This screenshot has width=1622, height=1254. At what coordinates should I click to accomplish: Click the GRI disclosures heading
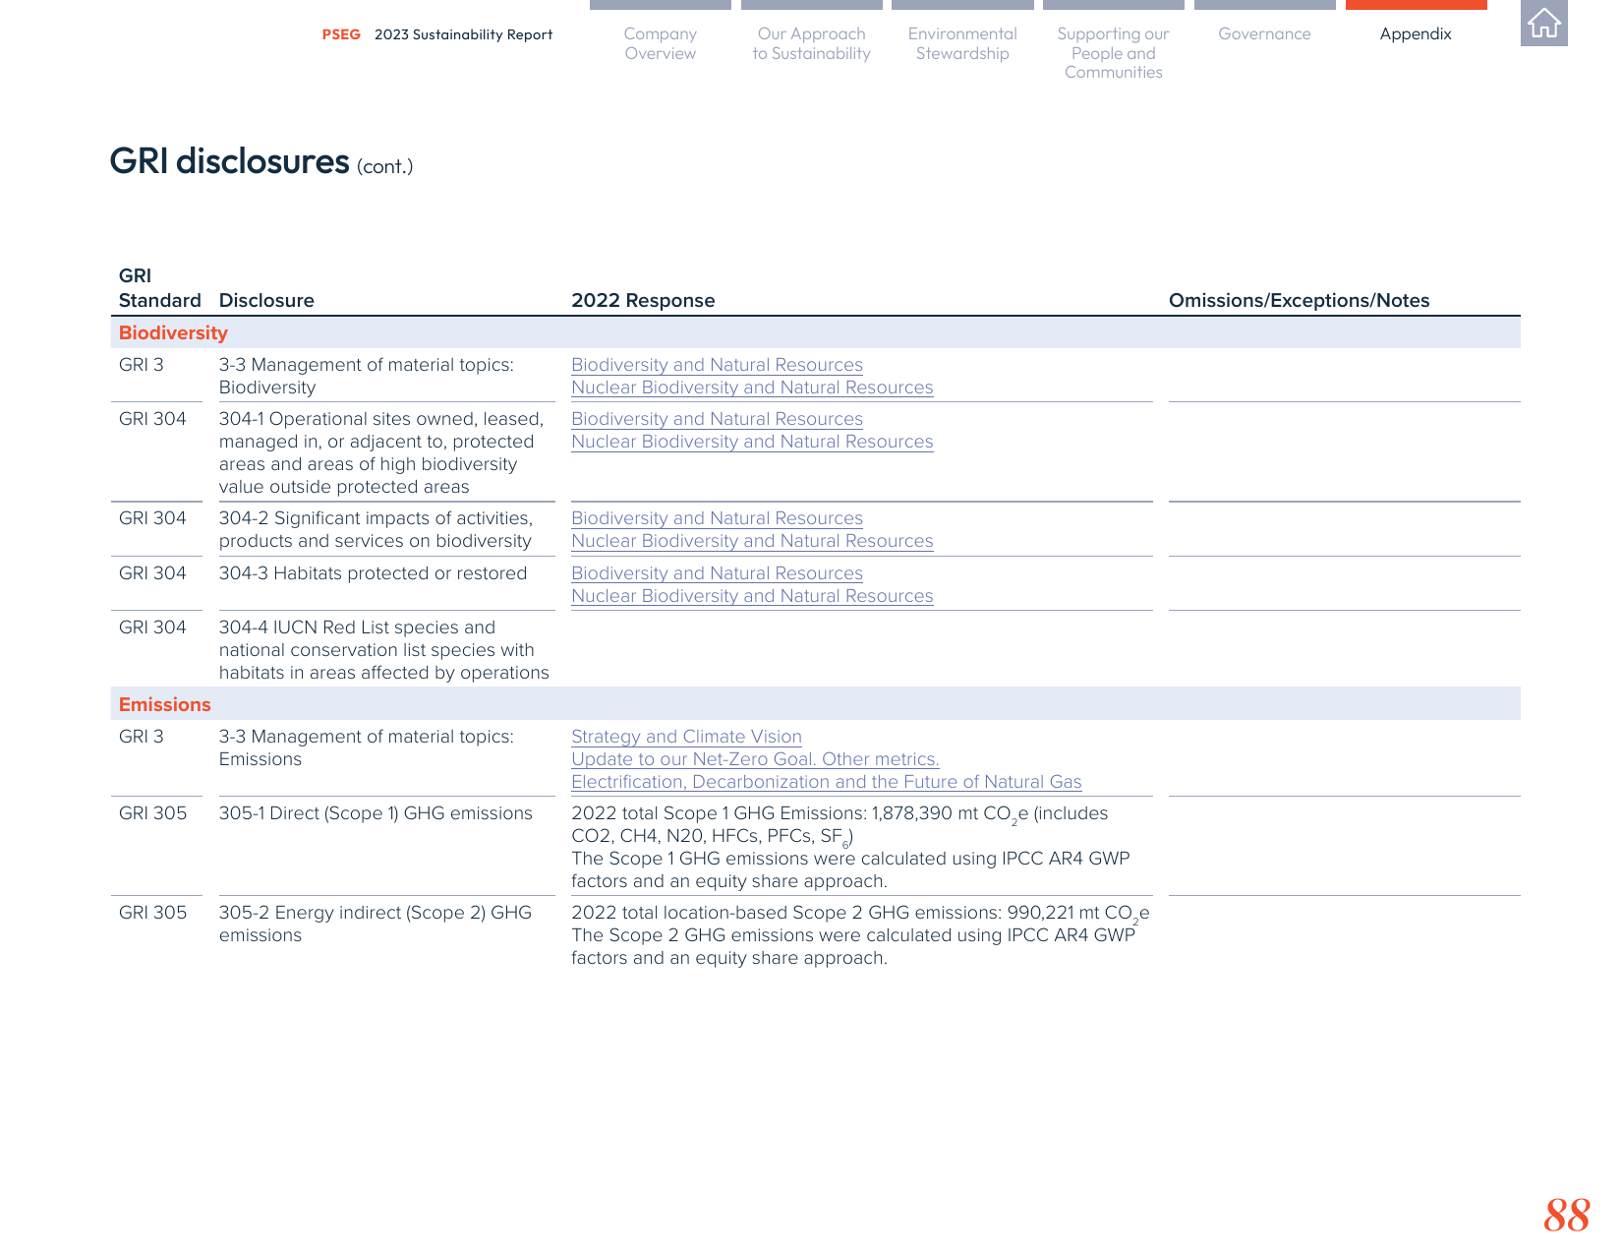click(x=261, y=161)
